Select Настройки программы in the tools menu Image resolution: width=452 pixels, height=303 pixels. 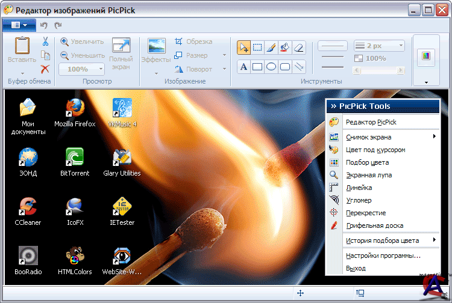click(x=383, y=256)
